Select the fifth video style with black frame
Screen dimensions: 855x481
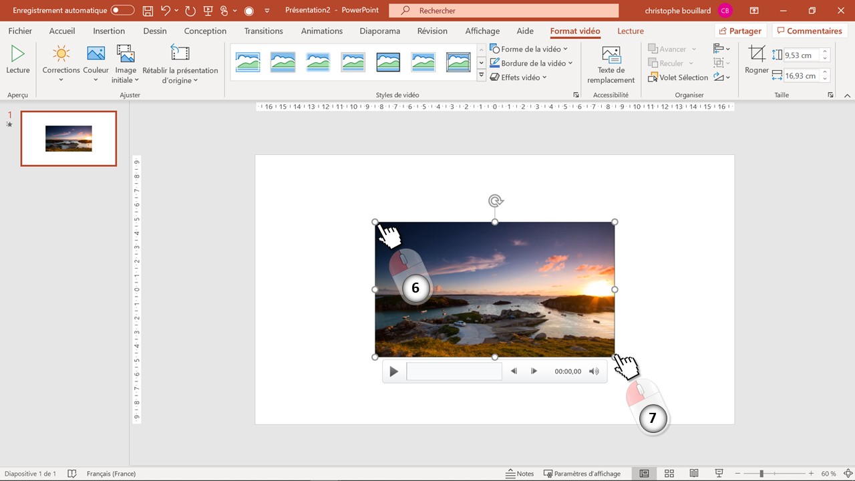click(x=388, y=62)
